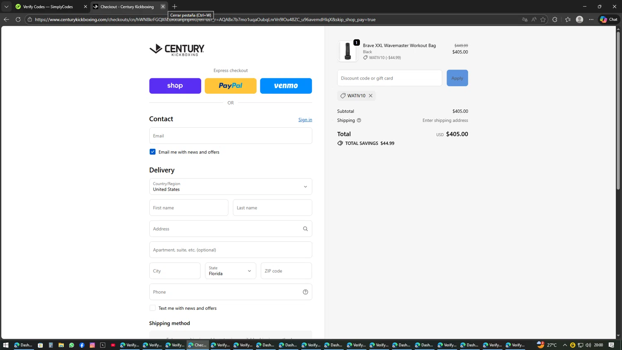This screenshot has height=350, width=622.
Task: Open WhatsApp from taskbar
Action: tap(72, 345)
